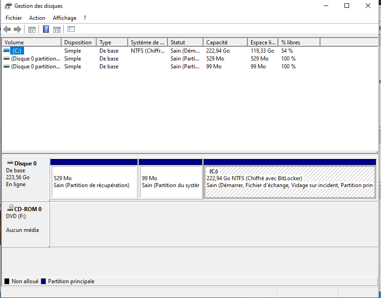This screenshot has height=298, width=381.
Task: Sort by Statut column header
Action: click(x=185, y=42)
